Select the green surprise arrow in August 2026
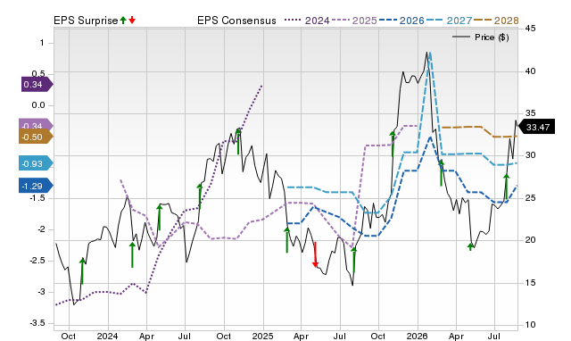Screen dimensions: 571x341 pyautogui.click(x=506, y=187)
